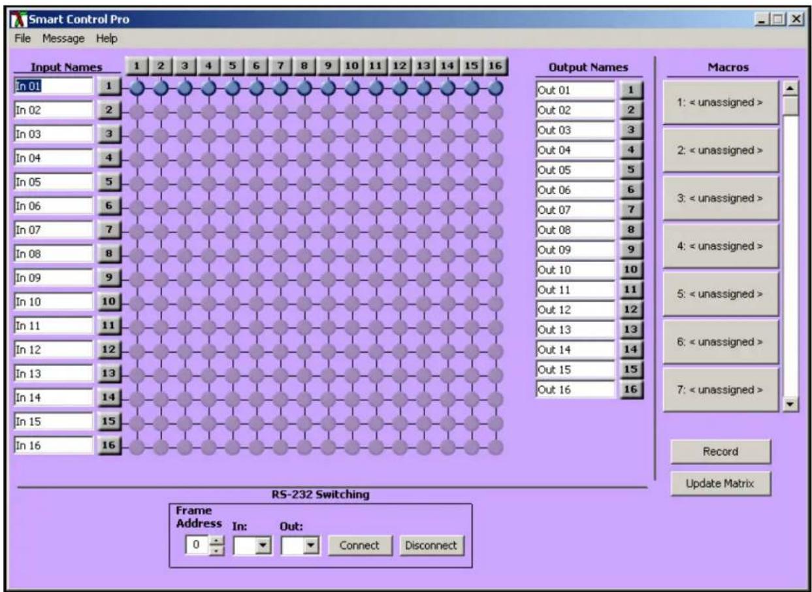Click the Macros scrollbar thumb
The image size is (812, 592).
point(791,106)
